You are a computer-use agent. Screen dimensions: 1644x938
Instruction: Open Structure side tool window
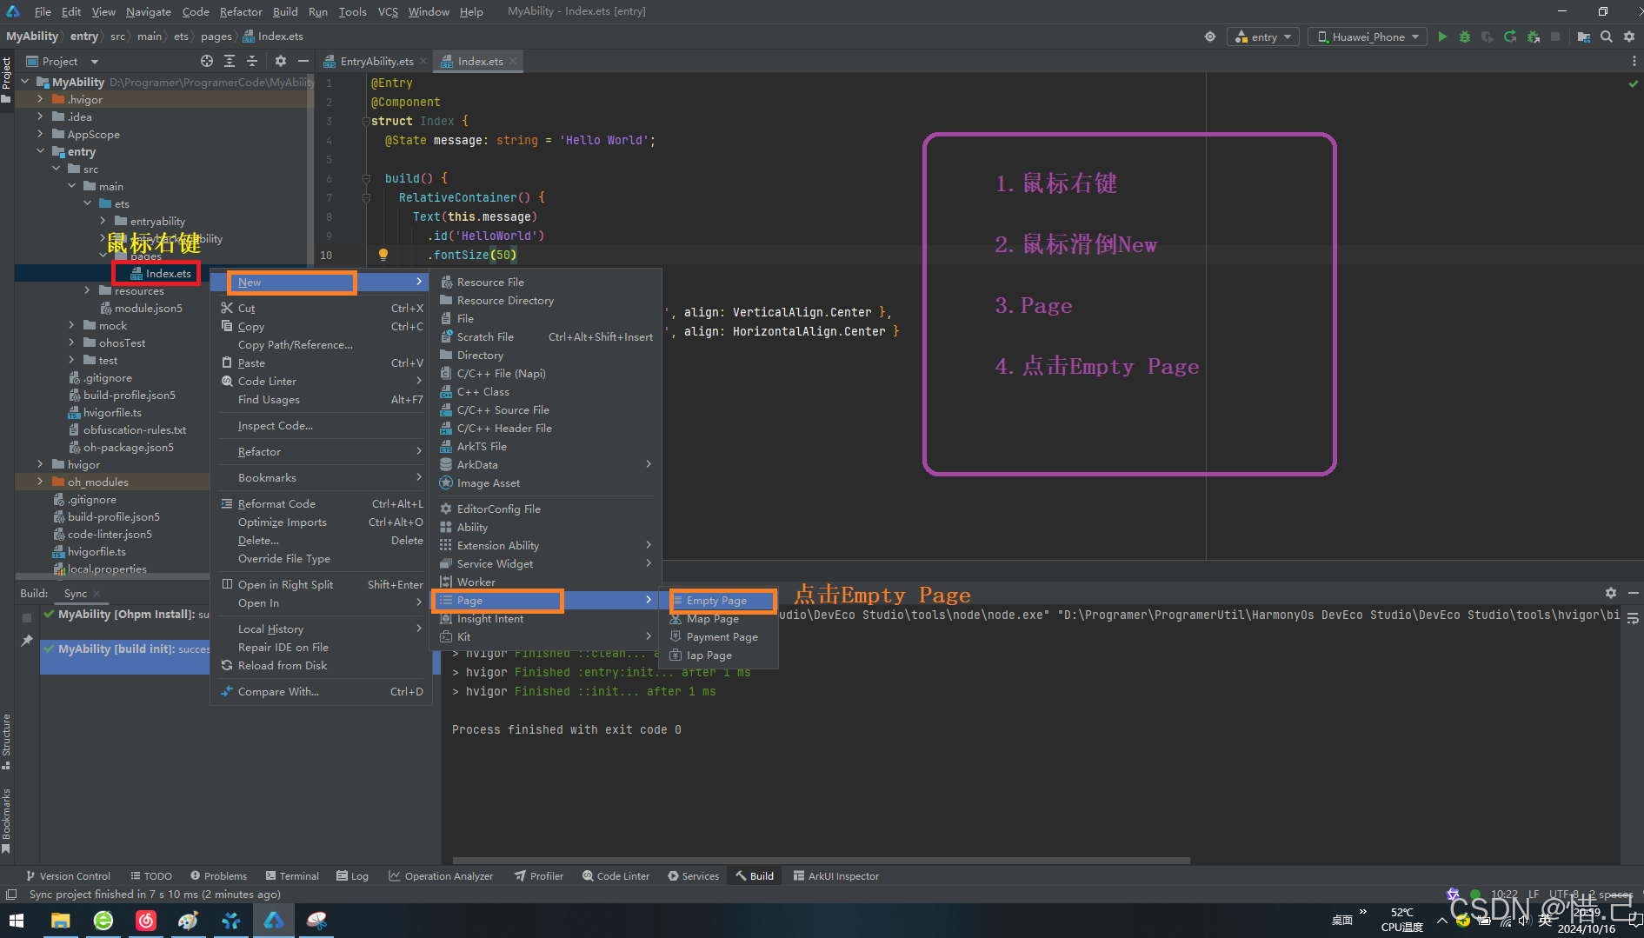coord(7,741)
